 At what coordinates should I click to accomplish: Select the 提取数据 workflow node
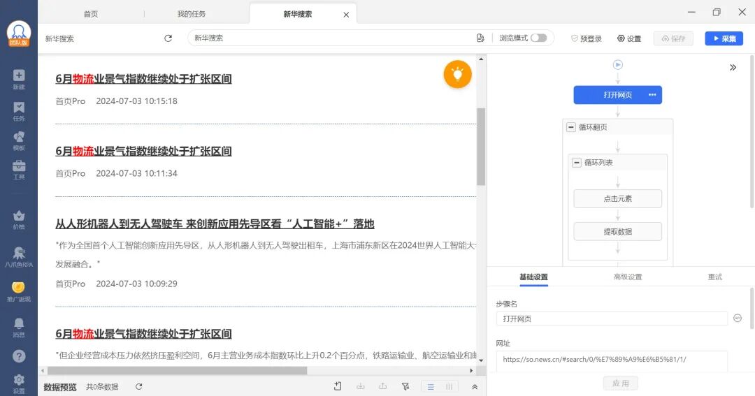(x=617, y=231)
